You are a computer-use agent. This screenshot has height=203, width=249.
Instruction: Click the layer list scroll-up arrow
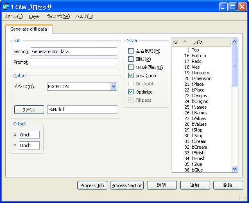coord(234,42)
